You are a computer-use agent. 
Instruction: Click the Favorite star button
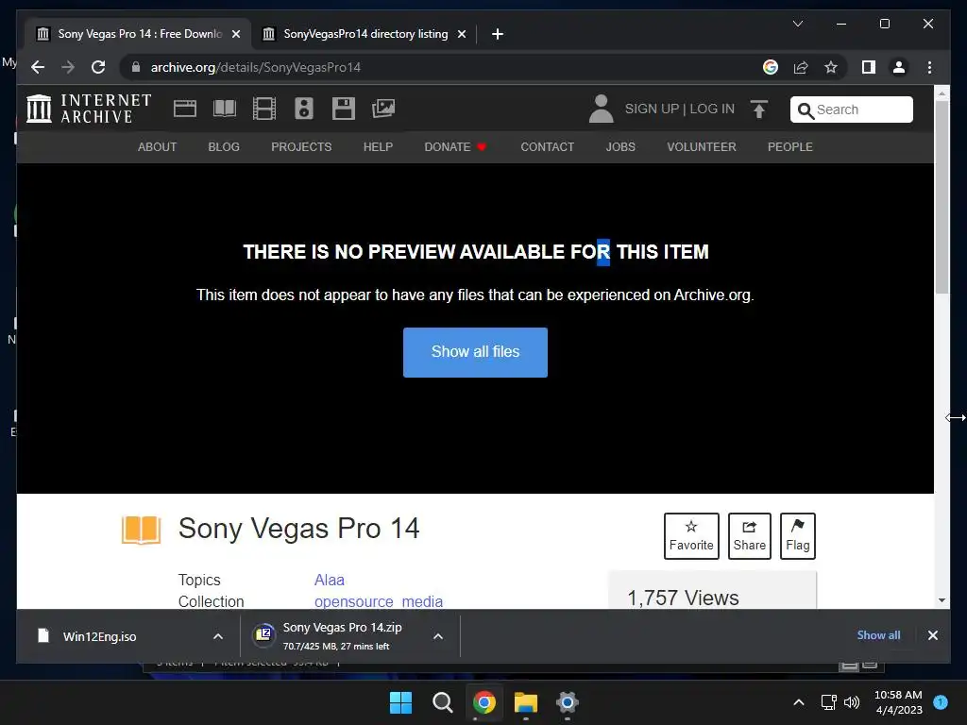691,536
